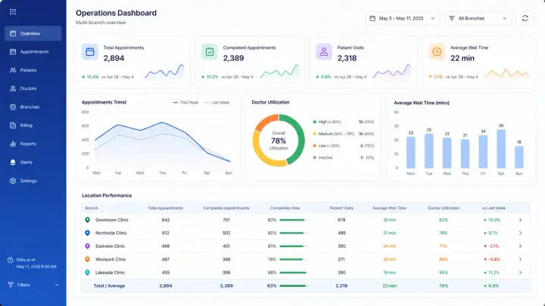Viewport: 545px width, 306px height.
Task: Expand the Filters section chevron
Action: [x=57, y=285]
